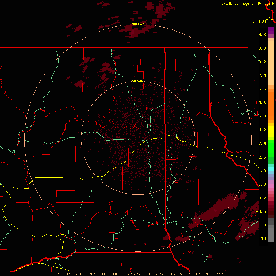Click the 9.8 scale value
Viewport: 276px width, 276px height.
point(262,34)
